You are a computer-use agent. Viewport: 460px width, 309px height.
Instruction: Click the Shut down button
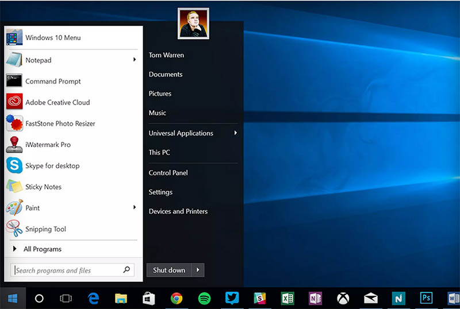169,270
